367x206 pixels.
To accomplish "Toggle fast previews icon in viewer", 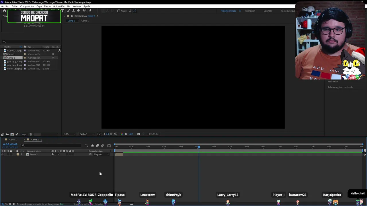I will click(99, 134).
